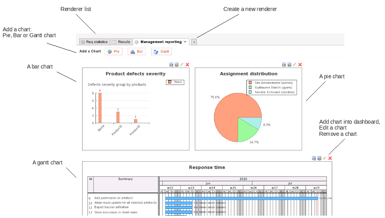Switch to the Results renderer tab
The width and height of the screenshot is (385, 218).
click(x=121, y=42)
